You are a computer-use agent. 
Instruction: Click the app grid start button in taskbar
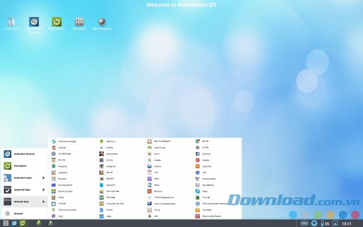pyautogui.click(x=6, y=223)
